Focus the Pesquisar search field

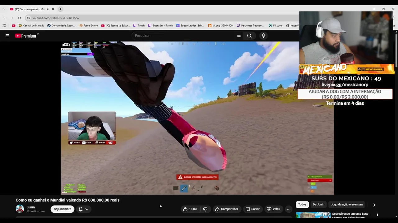185,36
